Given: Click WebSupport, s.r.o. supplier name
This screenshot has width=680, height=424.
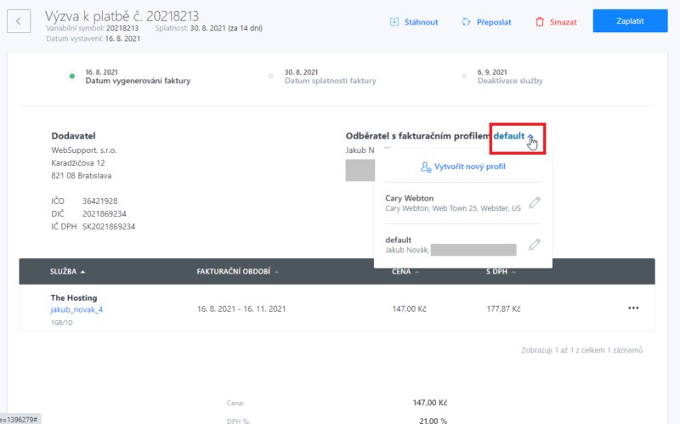Looking at the screenshot, I should tap(83, 150).
